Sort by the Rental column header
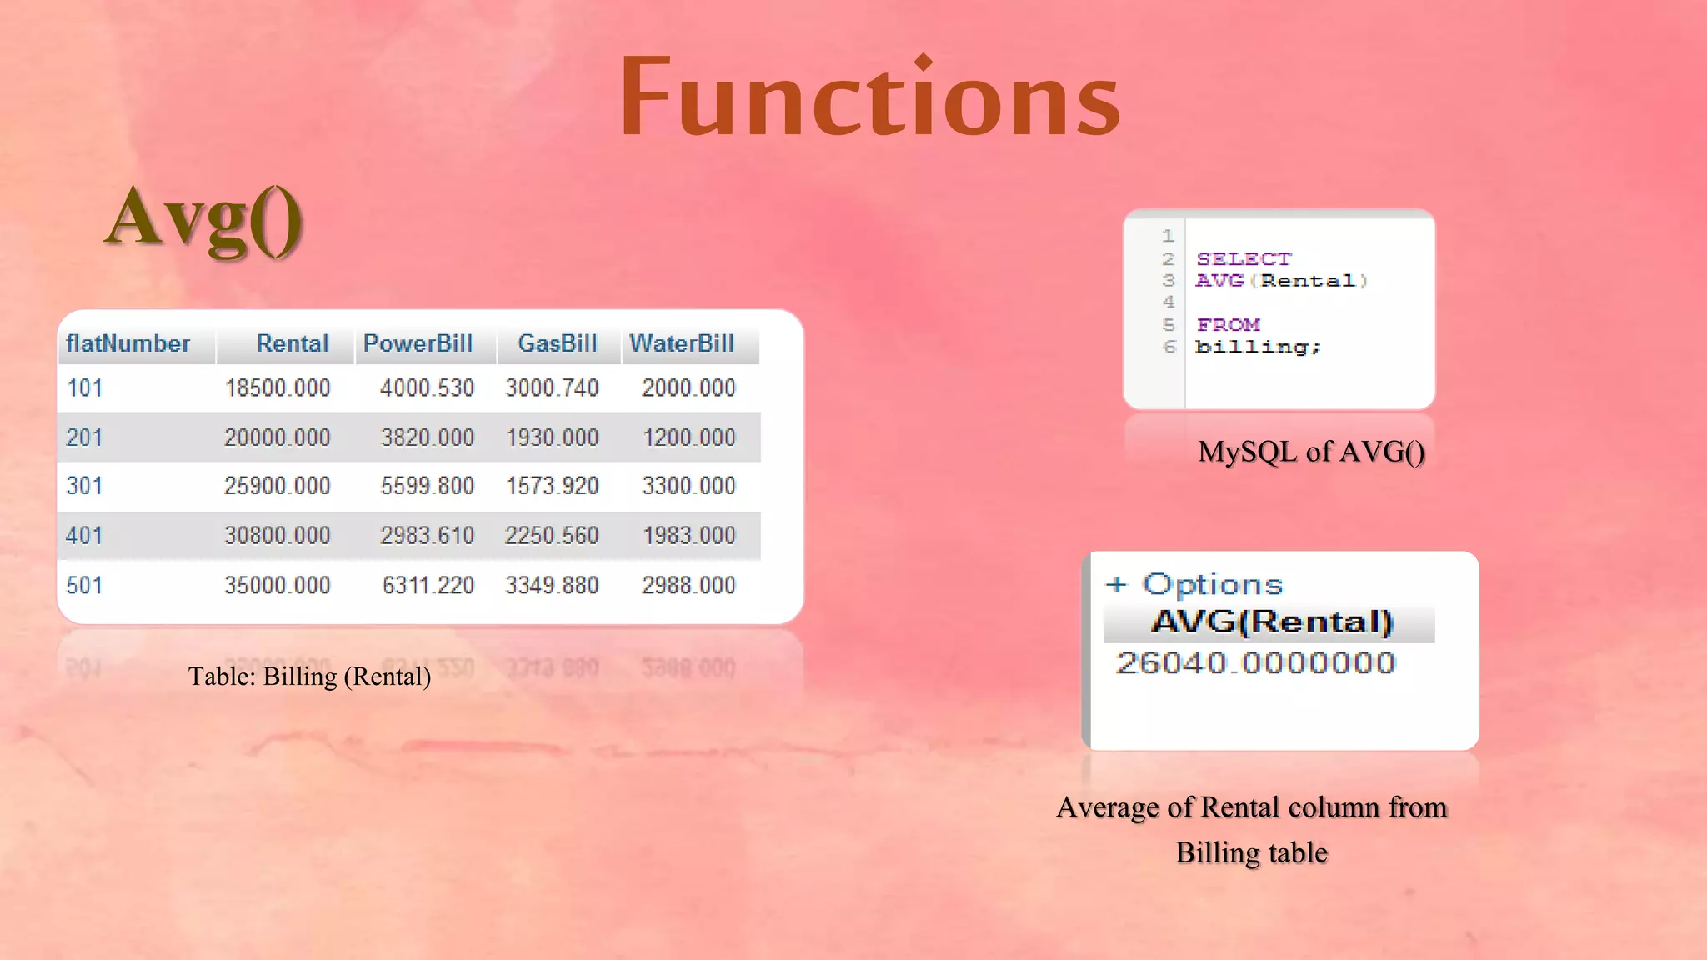1707x960 pixels. click(292, 343)
